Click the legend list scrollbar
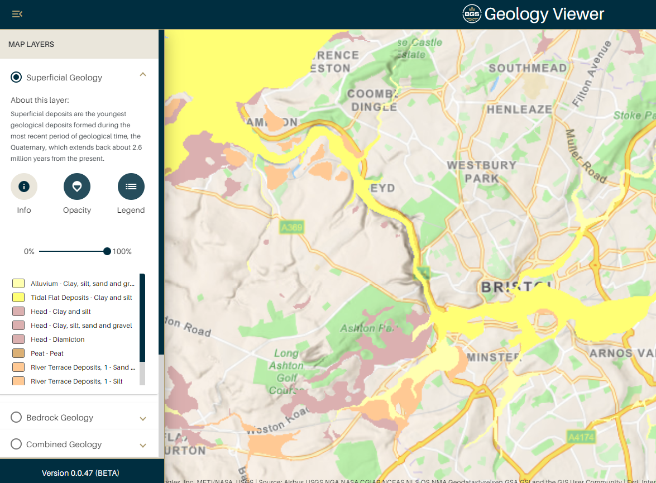This screenshot has width=656, height=483. point(142,318)
